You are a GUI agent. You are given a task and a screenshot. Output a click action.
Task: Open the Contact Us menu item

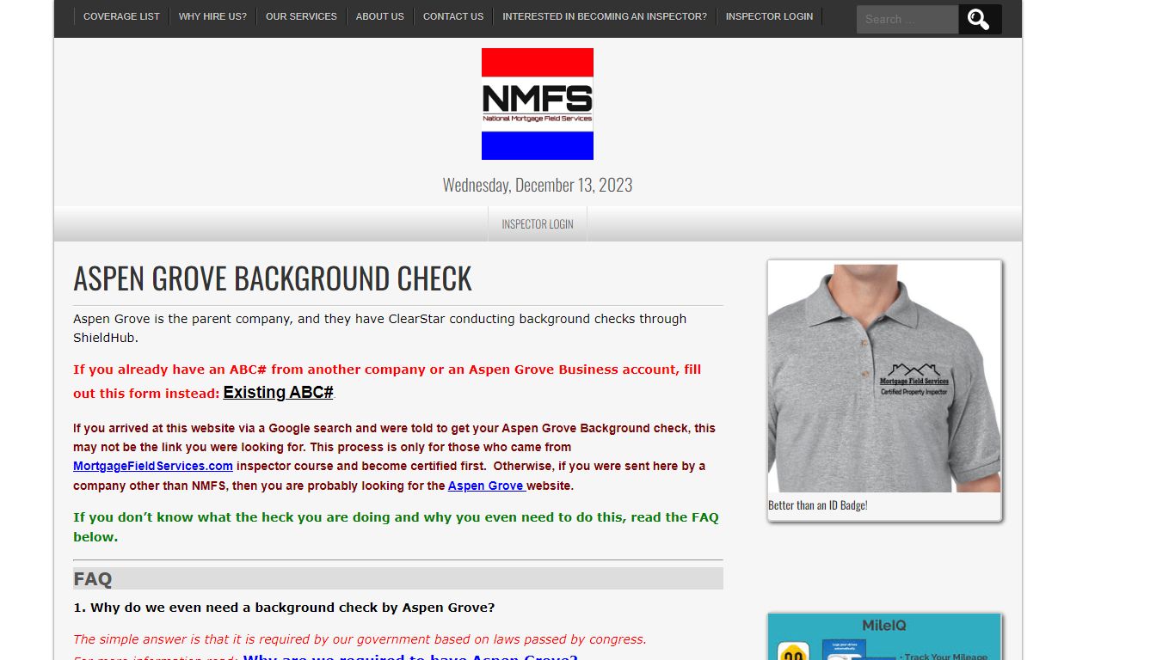coord(453,16)
